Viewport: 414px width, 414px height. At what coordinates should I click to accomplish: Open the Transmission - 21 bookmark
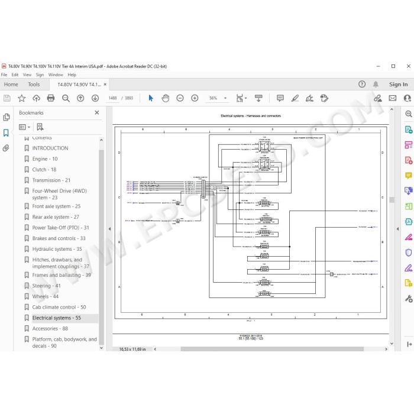point(51,180)
